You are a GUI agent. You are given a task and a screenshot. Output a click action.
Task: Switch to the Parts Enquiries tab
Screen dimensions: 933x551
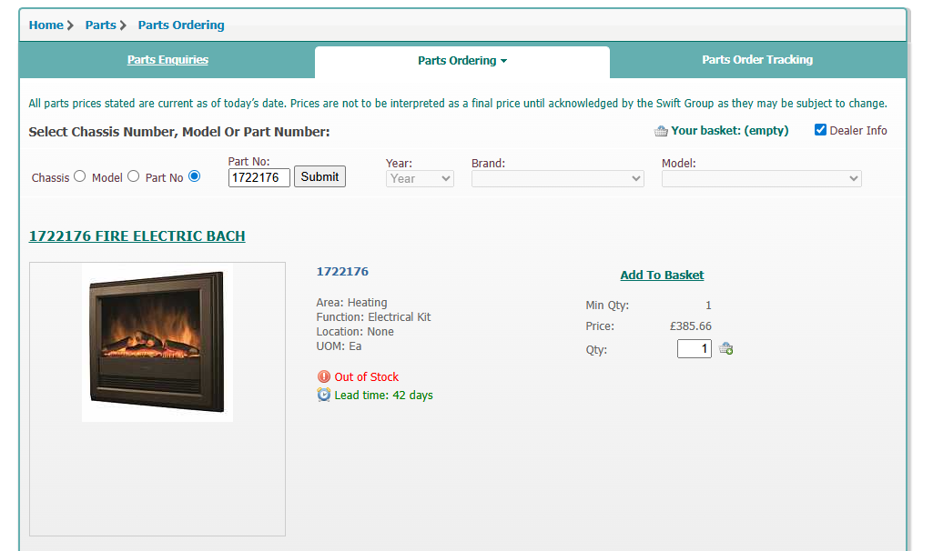click(167, 60)
